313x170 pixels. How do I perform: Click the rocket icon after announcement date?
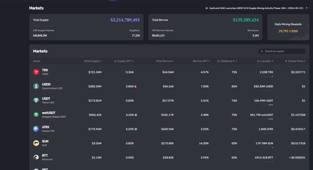pyautogui.click(x=307, y=8)
